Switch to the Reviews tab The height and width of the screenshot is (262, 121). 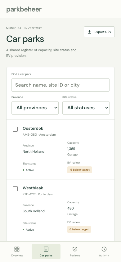(75, 251)
